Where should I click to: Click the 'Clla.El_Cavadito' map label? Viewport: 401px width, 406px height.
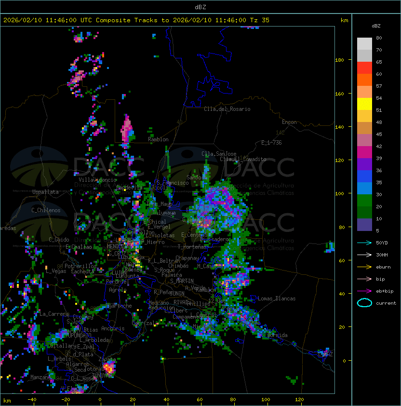coord(243,159)
